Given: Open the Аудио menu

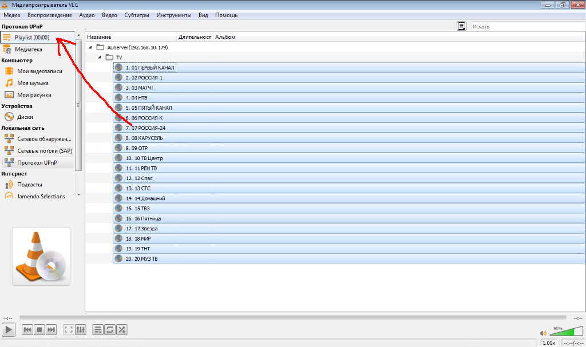Looking at the screenshot, I should tap(87, 15).
